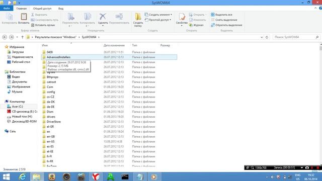Screen dimensions: 322x181
Task: Select the Bthprops folder
Action: pos(52,77)
